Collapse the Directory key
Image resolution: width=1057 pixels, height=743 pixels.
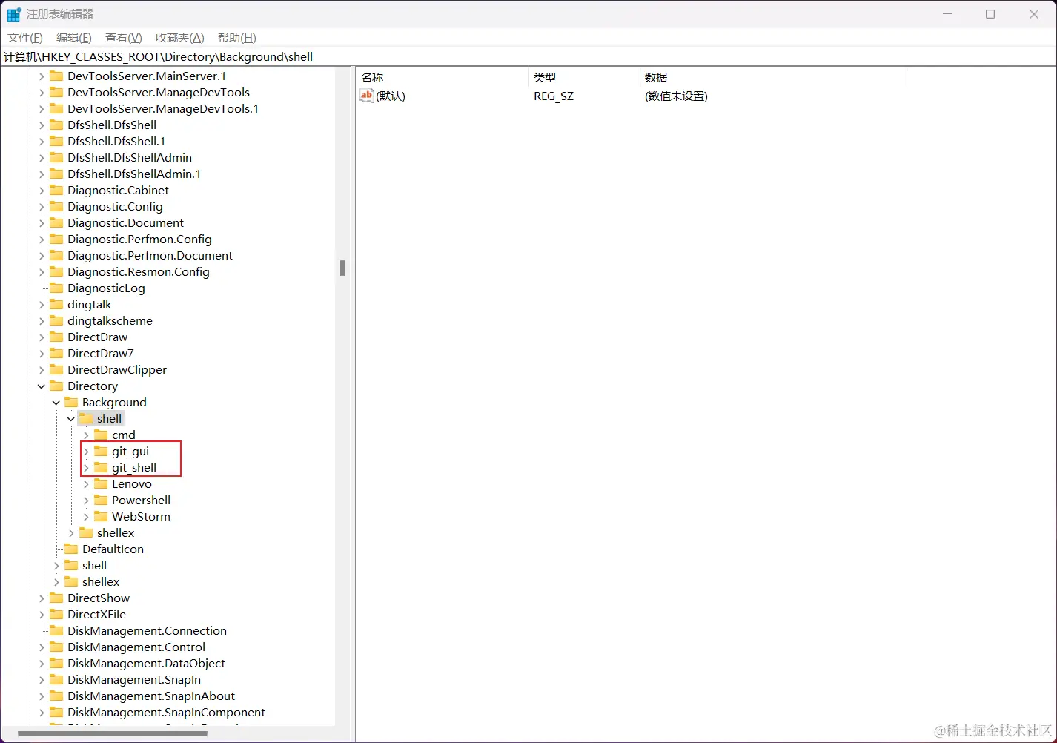42,386
